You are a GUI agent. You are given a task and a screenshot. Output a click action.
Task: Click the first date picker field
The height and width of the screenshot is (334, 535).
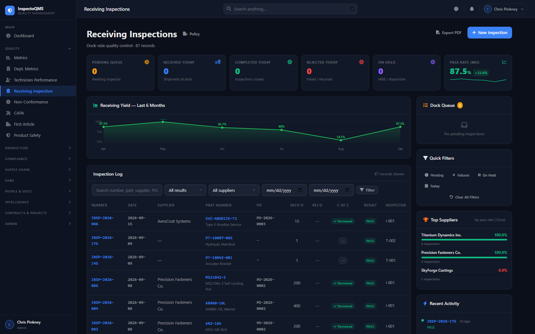(x=284, y=190)
